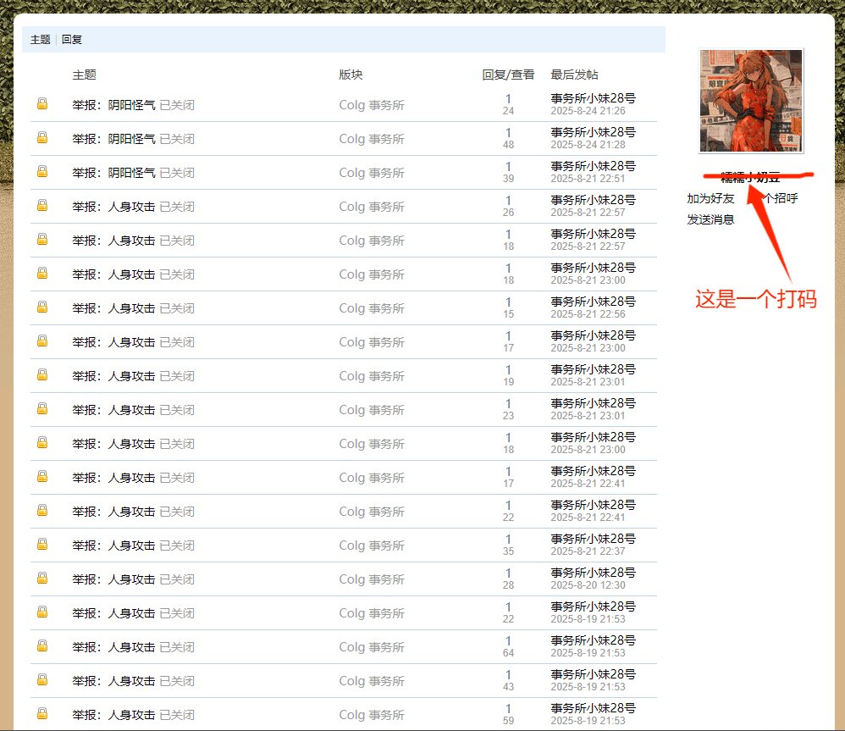845x731 pixels.
Task: Click the user's Asuka profile avatar
Action: point(750,99)
